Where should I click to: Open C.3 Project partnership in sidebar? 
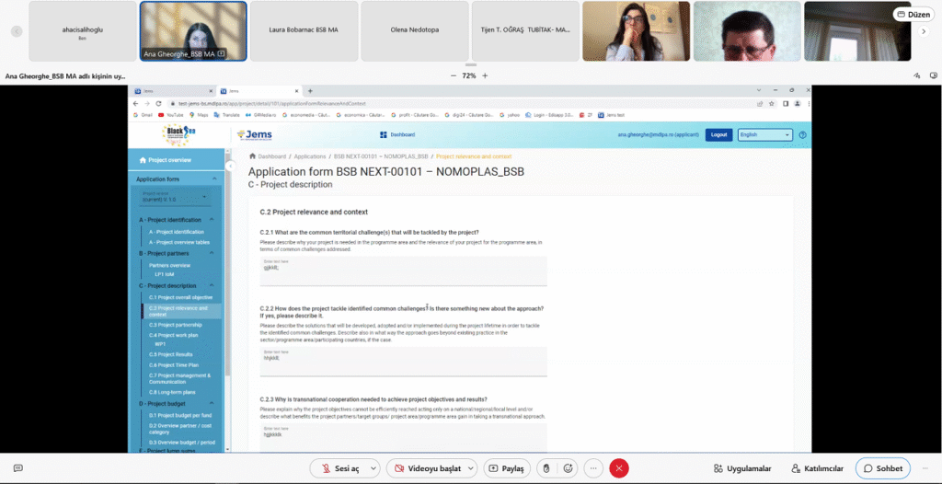tap(175, 325)
